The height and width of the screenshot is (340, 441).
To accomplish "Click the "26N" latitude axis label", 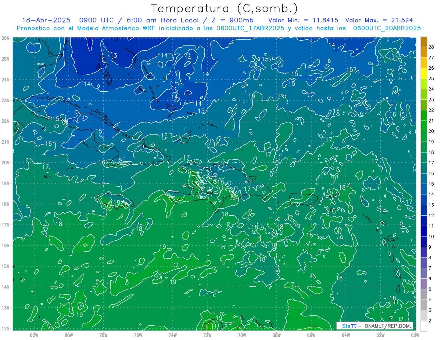I will (x=5, y=38).
